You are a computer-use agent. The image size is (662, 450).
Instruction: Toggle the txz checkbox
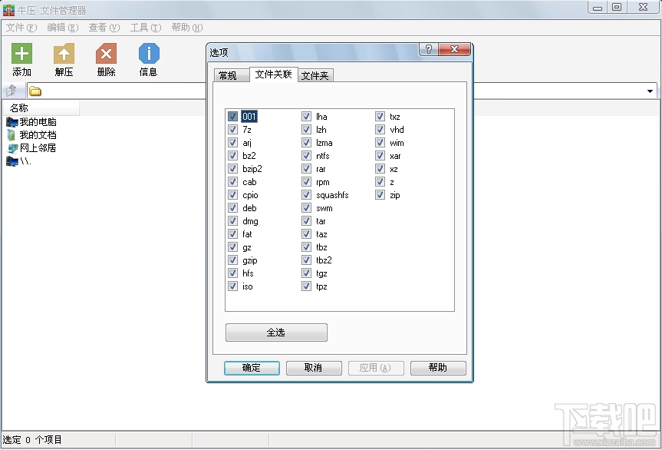(380, 116)
